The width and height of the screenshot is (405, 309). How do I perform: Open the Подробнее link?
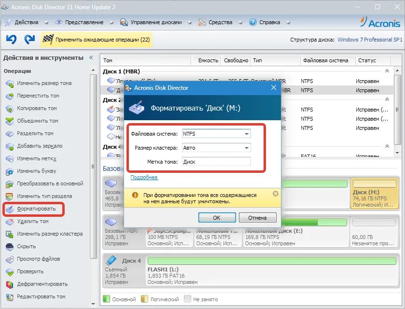pyautogui.click(x=144, y=177)
